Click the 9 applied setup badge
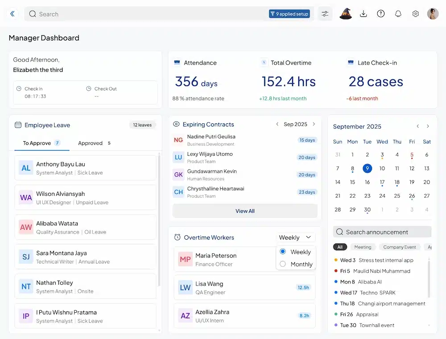 (x=289, y=14)
